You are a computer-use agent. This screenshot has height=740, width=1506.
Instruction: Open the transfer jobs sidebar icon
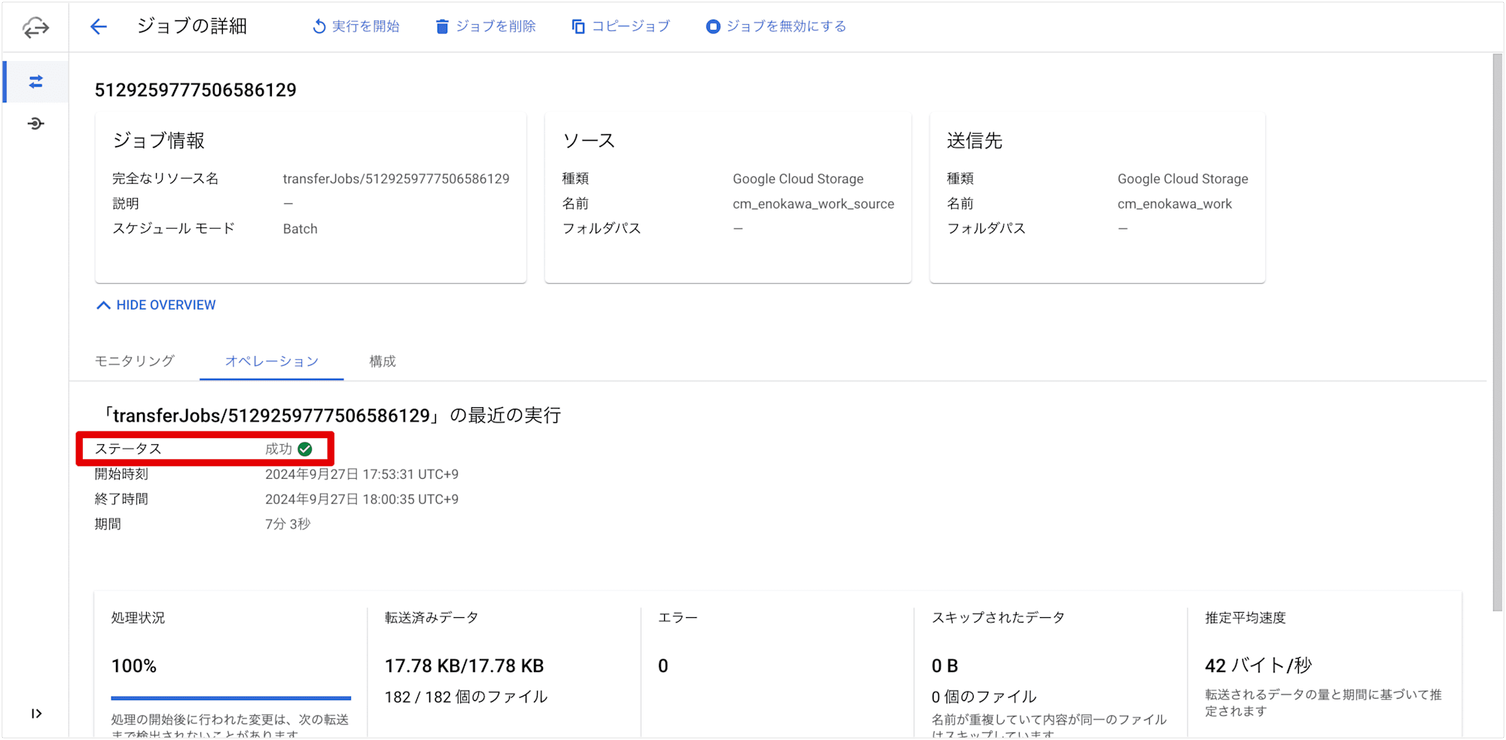[x=35, y=81]
